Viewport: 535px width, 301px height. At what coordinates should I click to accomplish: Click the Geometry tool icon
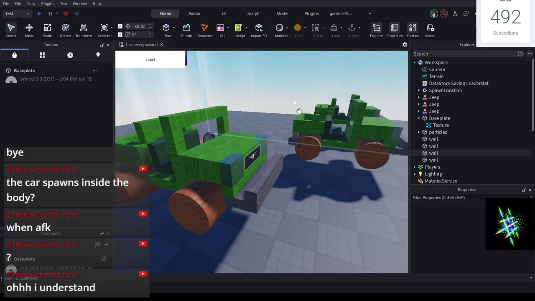pos(104,28)
